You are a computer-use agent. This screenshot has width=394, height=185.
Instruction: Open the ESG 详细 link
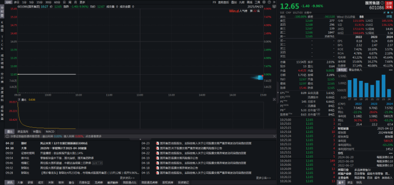pyautogui.click(x=389, y=17)
